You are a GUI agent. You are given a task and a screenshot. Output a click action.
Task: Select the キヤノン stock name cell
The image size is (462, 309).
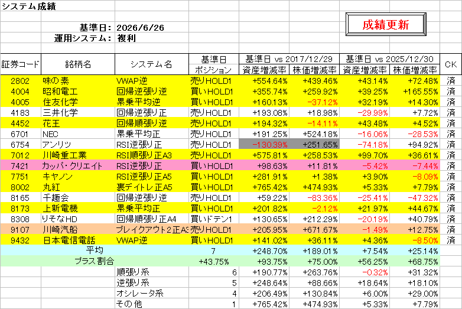click(x=78, y=177)
